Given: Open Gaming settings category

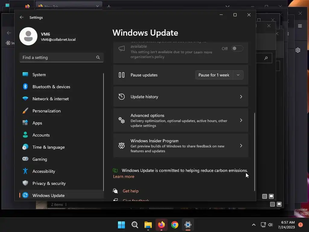Looking at the screenshot, I should click(x=62, y=159).
